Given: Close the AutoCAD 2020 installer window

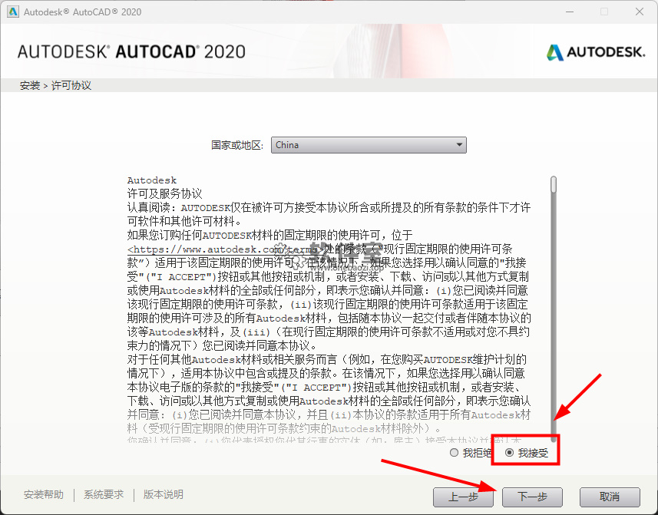Looking at the screenshot, I should [x=640, y=12].
